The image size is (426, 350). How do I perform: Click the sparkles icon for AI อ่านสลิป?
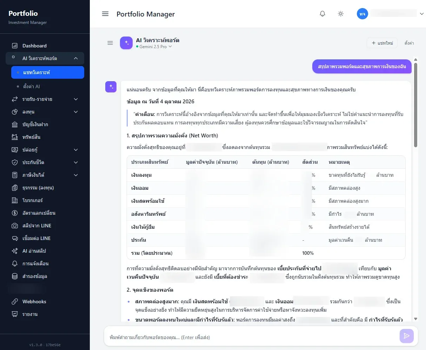click(15, 251)
